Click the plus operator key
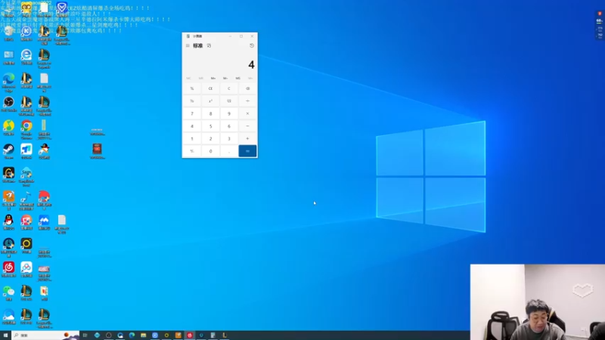 (248, 138)
